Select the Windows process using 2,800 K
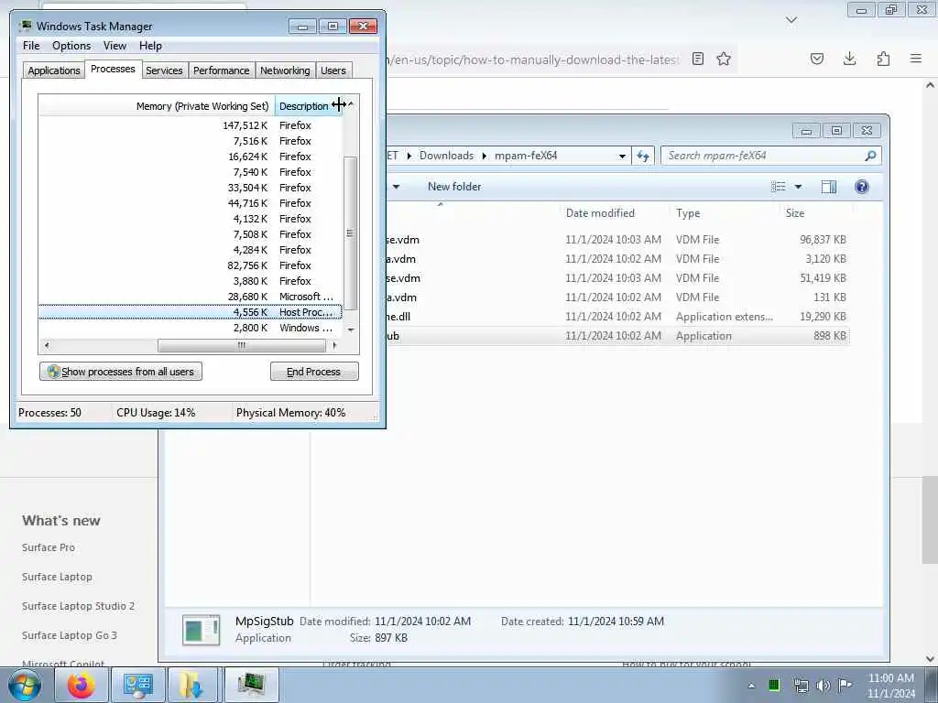938x703 pixels. (x=191, y=328)
